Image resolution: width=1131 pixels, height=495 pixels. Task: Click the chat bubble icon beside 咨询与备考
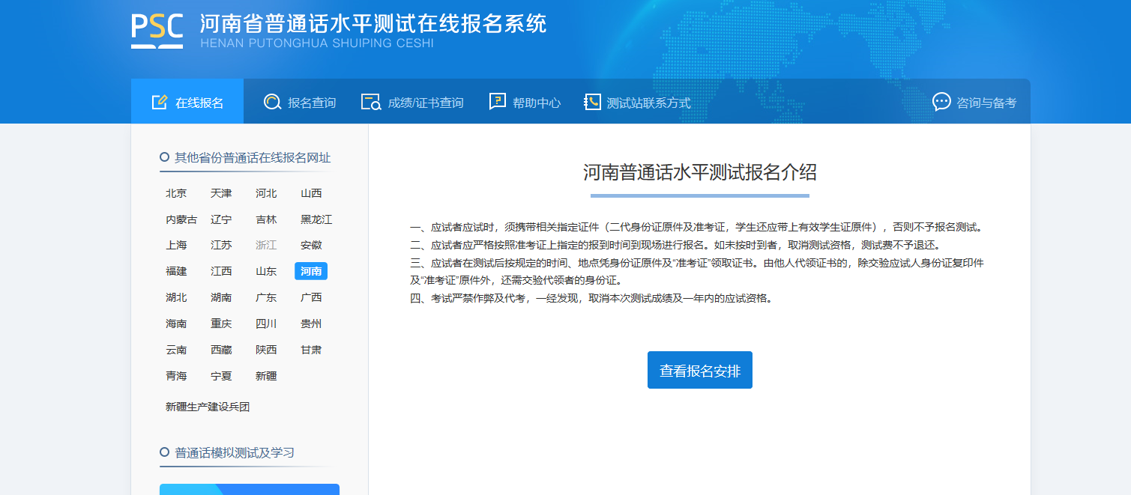(941, 103)
